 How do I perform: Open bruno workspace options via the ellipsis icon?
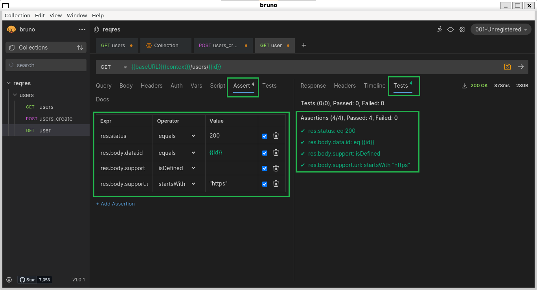click(82, 29)
